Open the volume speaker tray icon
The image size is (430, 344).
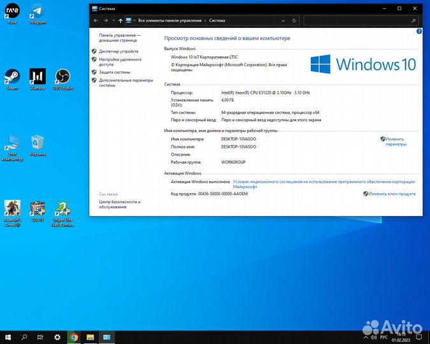point(374,337)
